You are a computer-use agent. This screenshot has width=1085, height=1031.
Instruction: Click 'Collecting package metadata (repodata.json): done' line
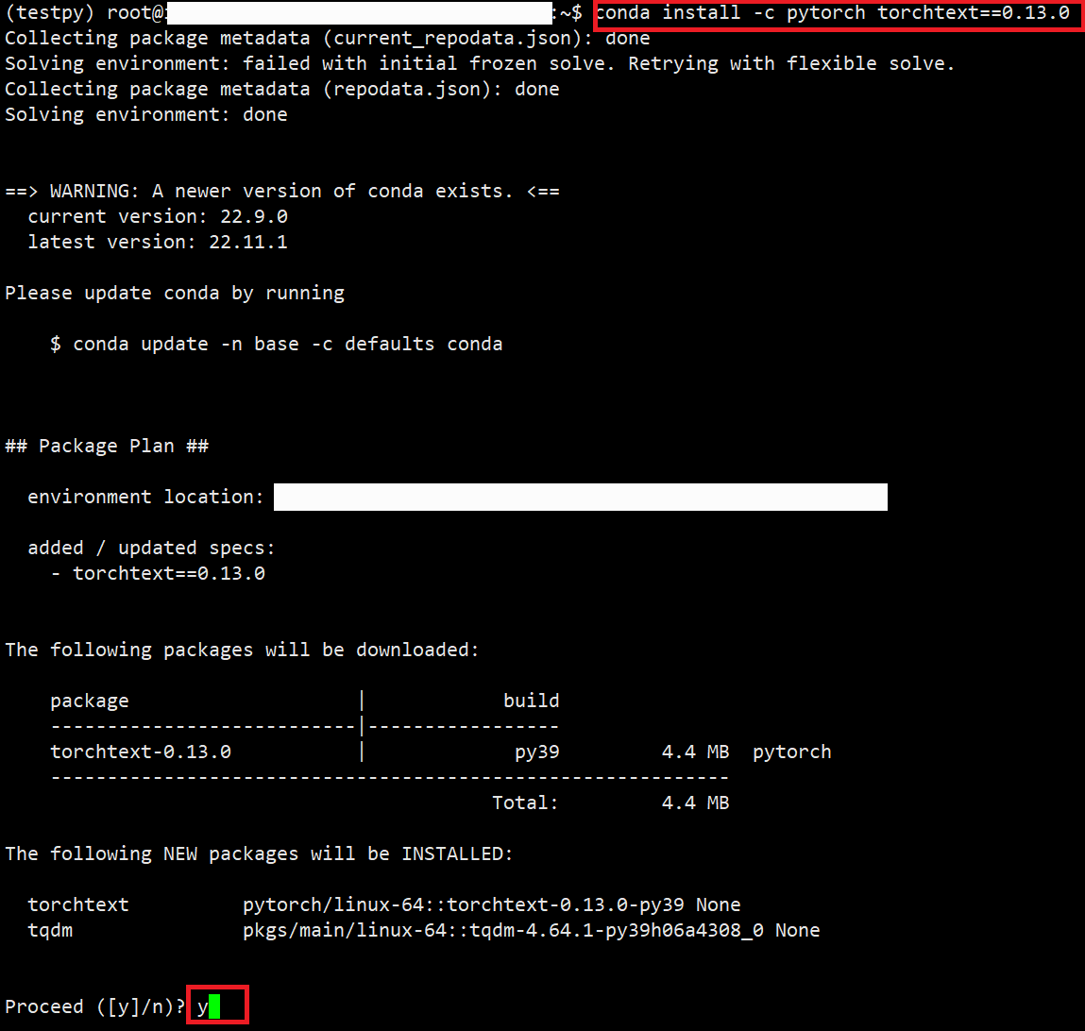pos(282,90)
